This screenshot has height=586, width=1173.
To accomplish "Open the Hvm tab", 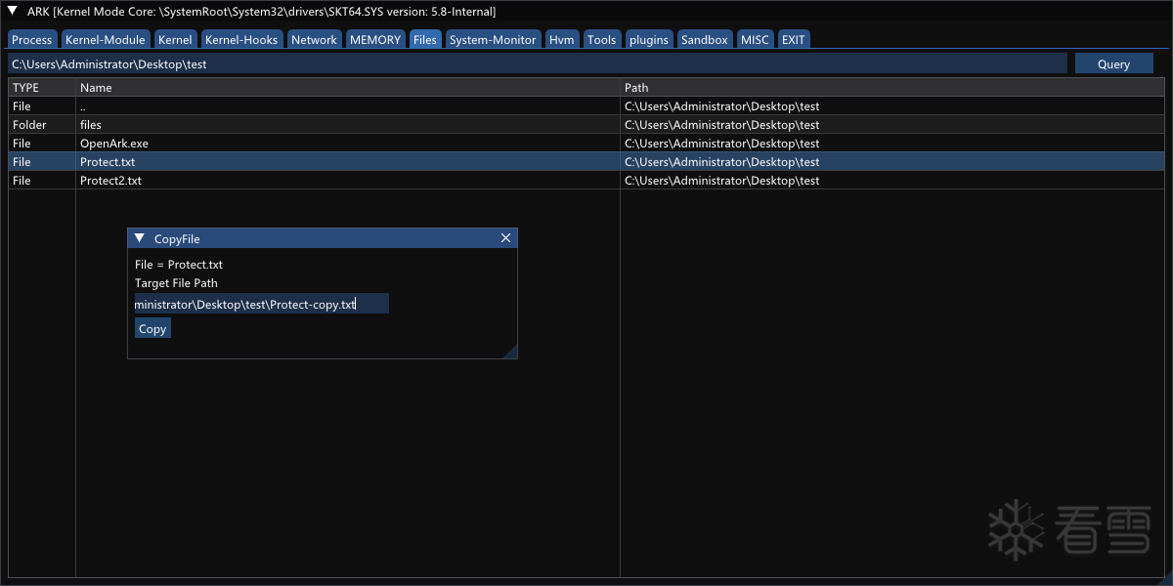I will [562, 39].
